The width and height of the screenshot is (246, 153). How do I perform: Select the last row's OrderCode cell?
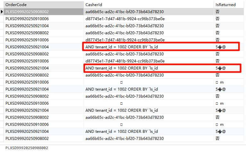pos(27,139)
